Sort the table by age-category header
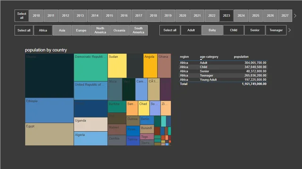This screenshot has width=302, height=169. [209, 57]
